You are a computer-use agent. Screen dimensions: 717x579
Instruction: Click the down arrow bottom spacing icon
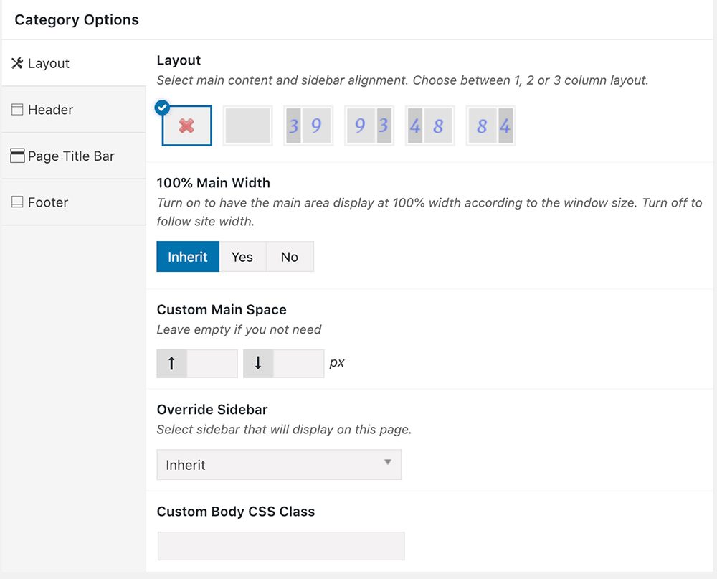[258, 363]
